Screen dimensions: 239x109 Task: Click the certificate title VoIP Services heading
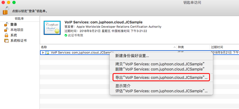pos(104,22)
